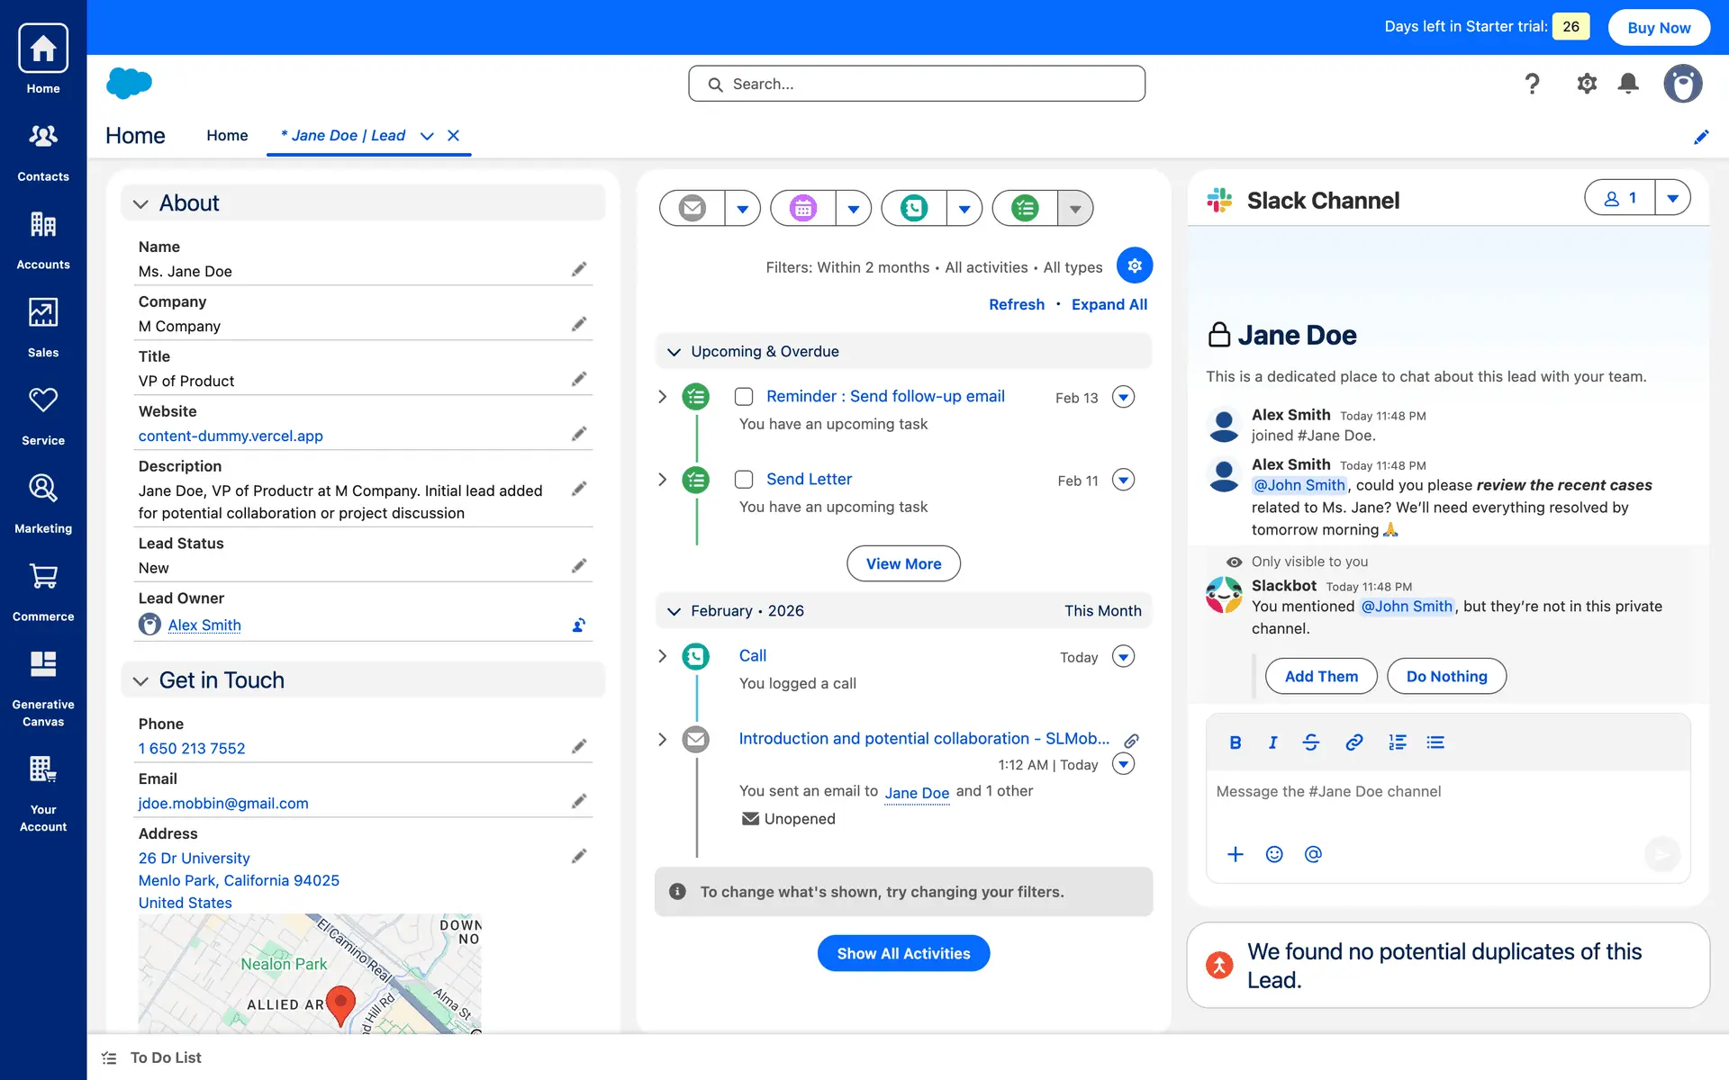The height and width of the screenshot is (1080, 1729).
Task: Click the log a call icon
Action: point(913,208)
